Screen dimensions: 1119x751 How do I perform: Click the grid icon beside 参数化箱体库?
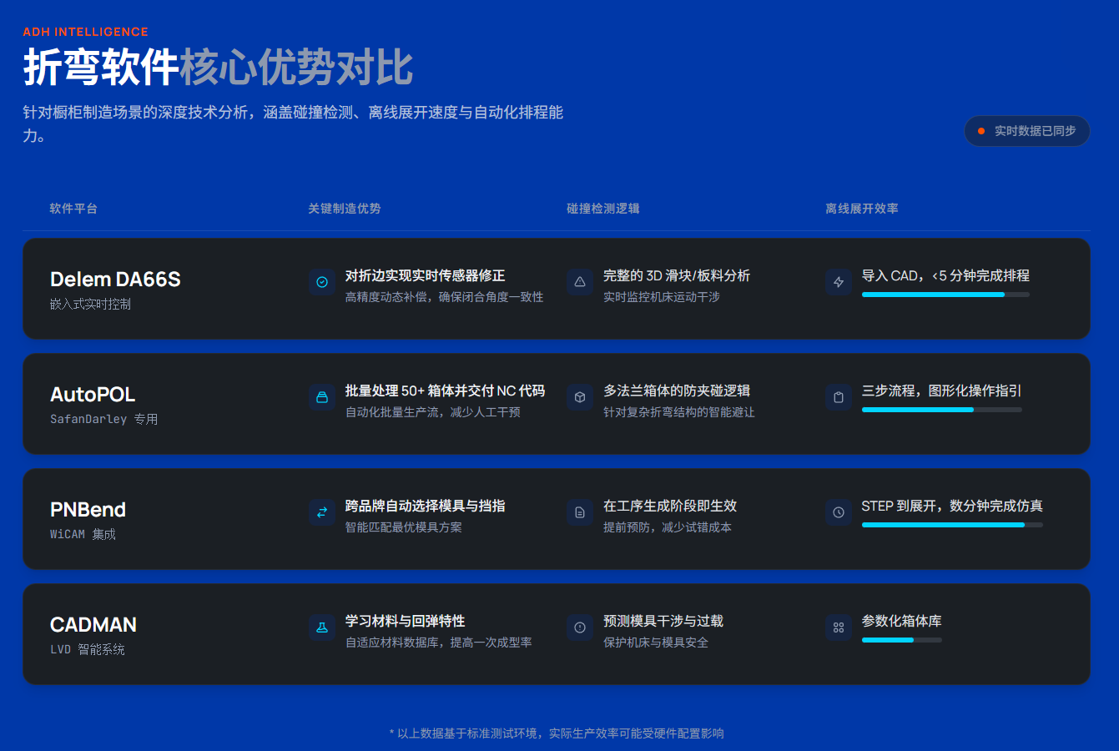[839, 628]
